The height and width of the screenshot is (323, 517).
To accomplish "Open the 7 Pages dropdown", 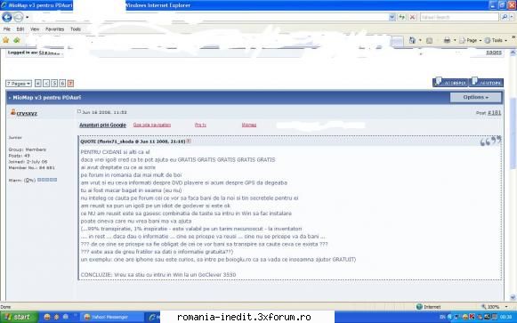I will (x=19, y=84).
